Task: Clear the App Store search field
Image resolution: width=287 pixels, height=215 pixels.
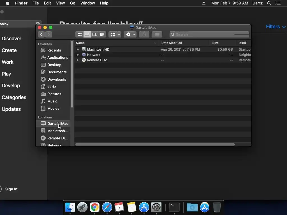Action: pyautogui.click(x=38, y=23)
